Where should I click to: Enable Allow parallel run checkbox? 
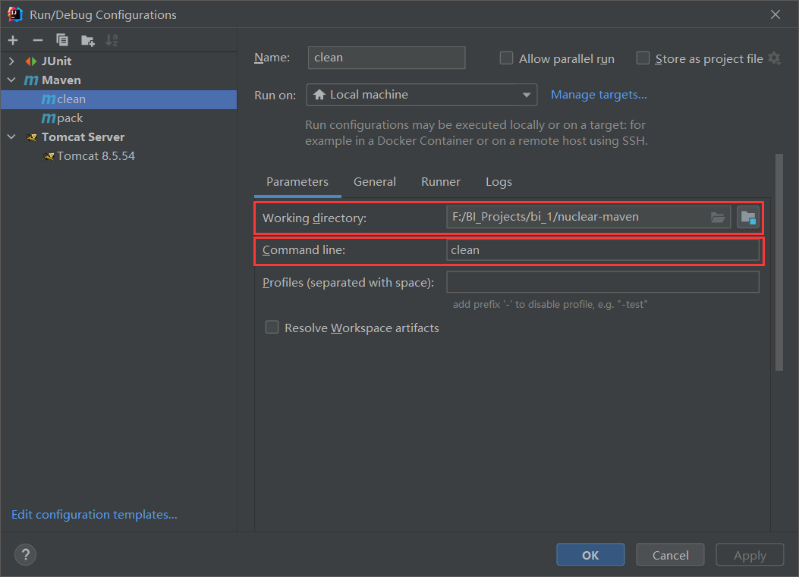click(x=506, y=58)
